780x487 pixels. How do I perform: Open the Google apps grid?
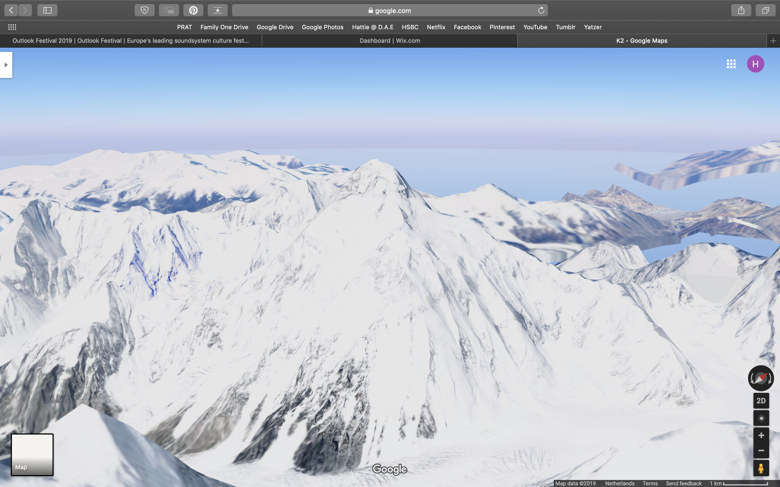(x=731, y=64)
